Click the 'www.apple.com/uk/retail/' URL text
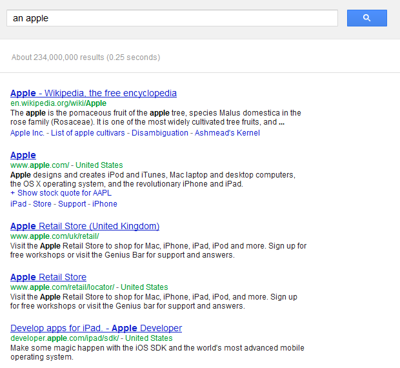The image size is (400, 368). pos(55,236)
